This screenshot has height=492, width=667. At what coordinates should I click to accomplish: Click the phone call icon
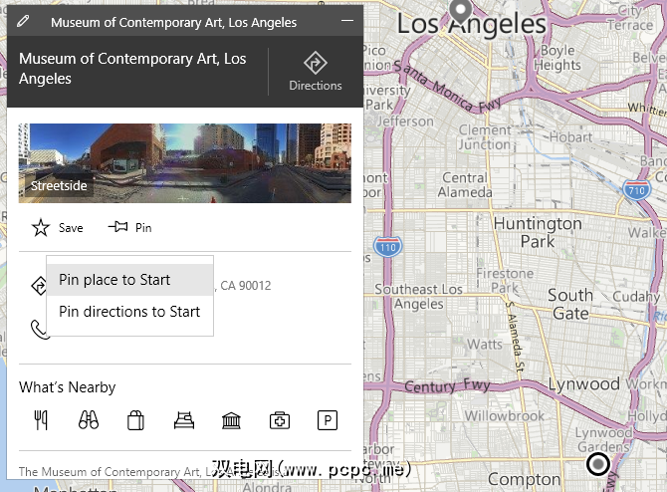point(39,330)
